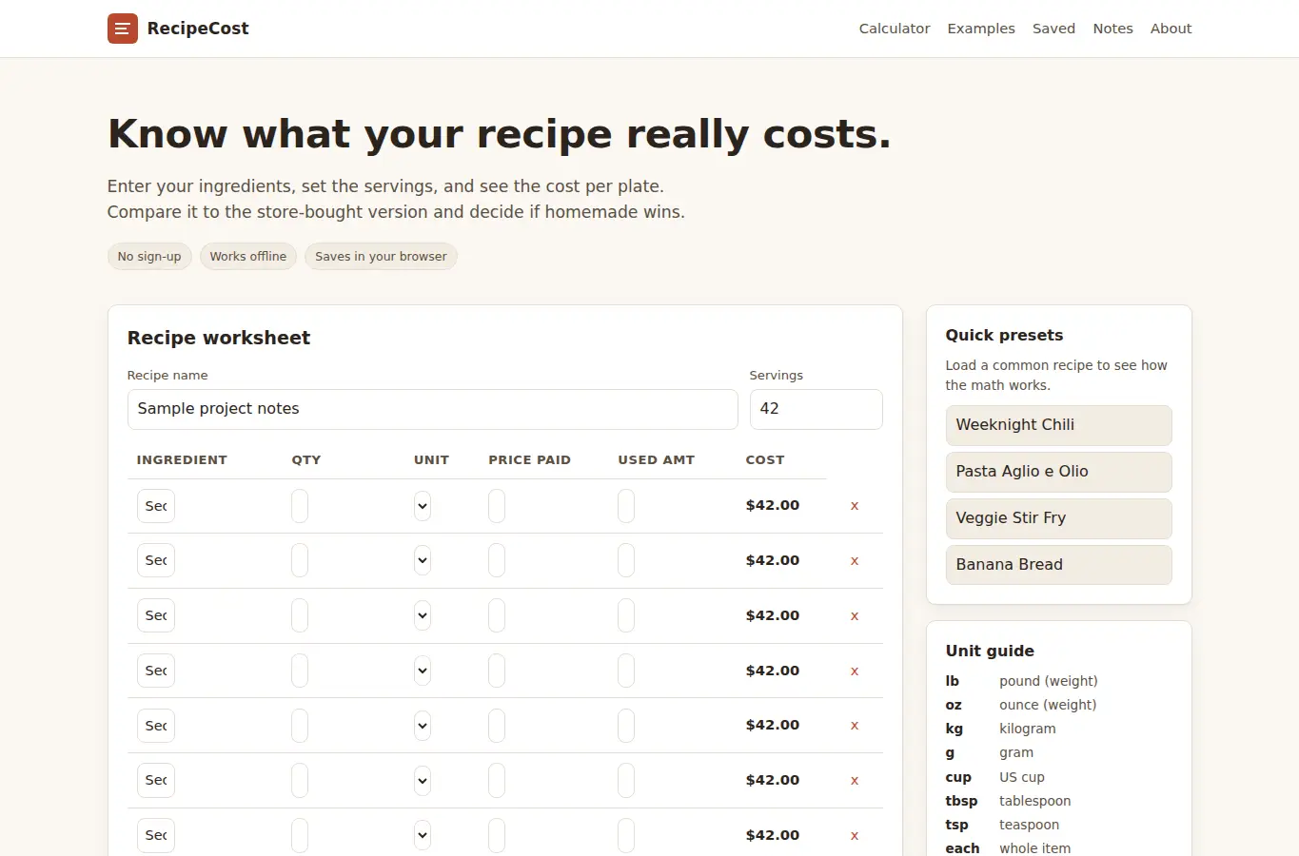This screenshot has height=856, width=1299.
Task: Click the 'cup' unit guide entry
Action: [958, 777]
